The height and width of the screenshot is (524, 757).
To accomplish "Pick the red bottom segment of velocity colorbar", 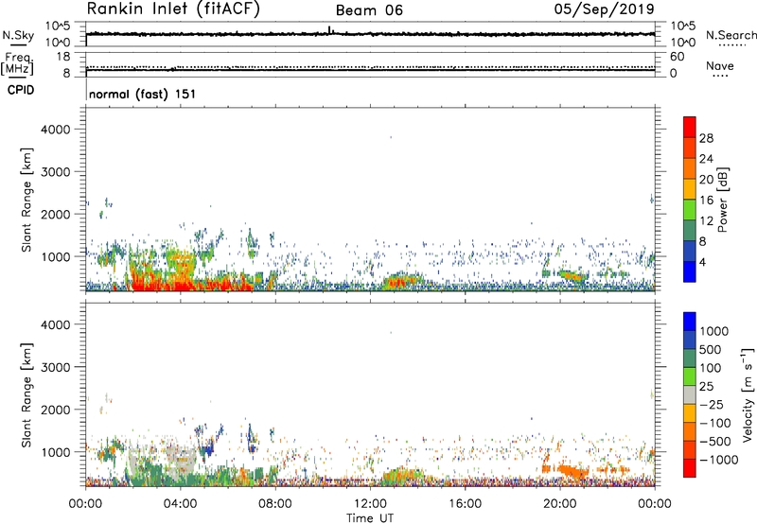I will pyautogui.click(x=690, y=468).
